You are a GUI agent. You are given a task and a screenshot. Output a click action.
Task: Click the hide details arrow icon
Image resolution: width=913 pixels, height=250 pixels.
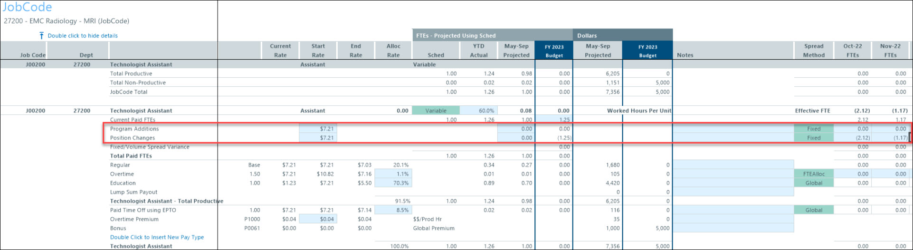pyautogui.click(x=41, y=36)
